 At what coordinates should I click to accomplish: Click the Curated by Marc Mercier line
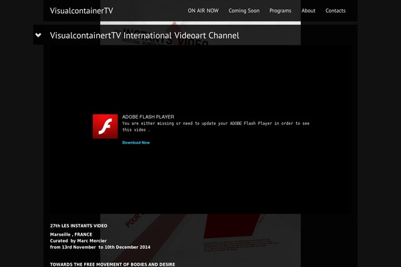coord(78,241)
